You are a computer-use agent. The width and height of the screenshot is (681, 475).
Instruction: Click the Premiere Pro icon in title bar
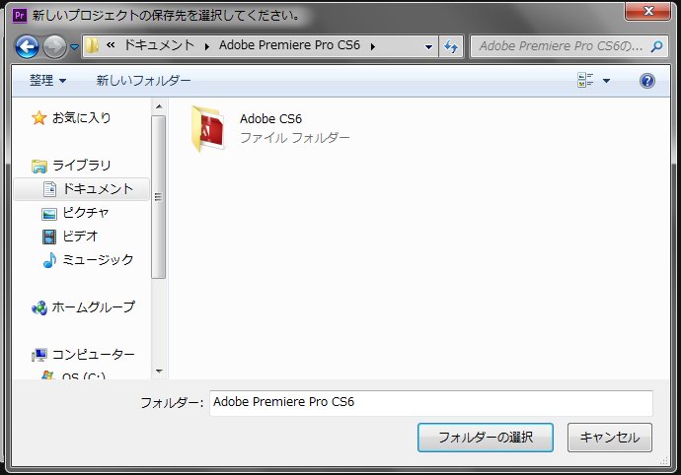[20, 16]
